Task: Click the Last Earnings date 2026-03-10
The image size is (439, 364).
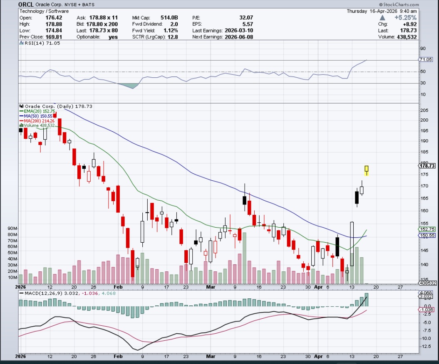Action: [x=239, y=30]
